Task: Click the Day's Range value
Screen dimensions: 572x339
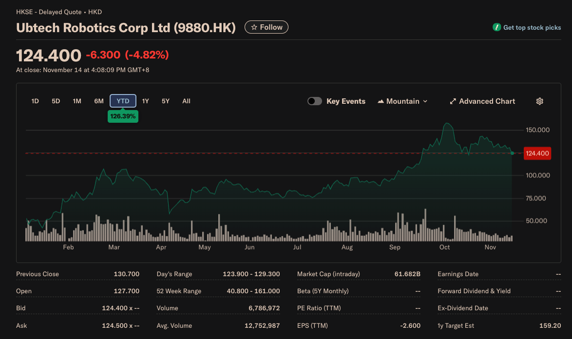Action: (x=251, y=274)
